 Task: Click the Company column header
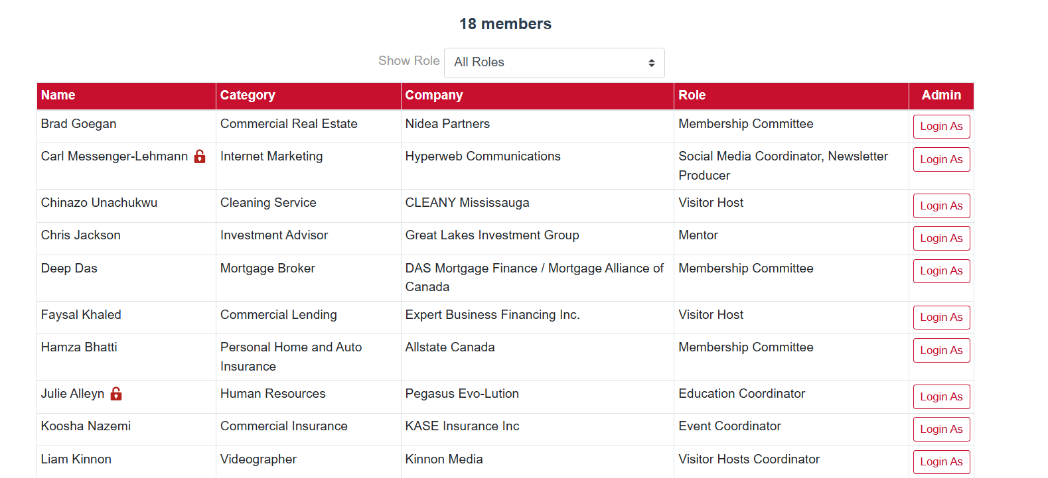pyautogui.click(x=434, y=95)
